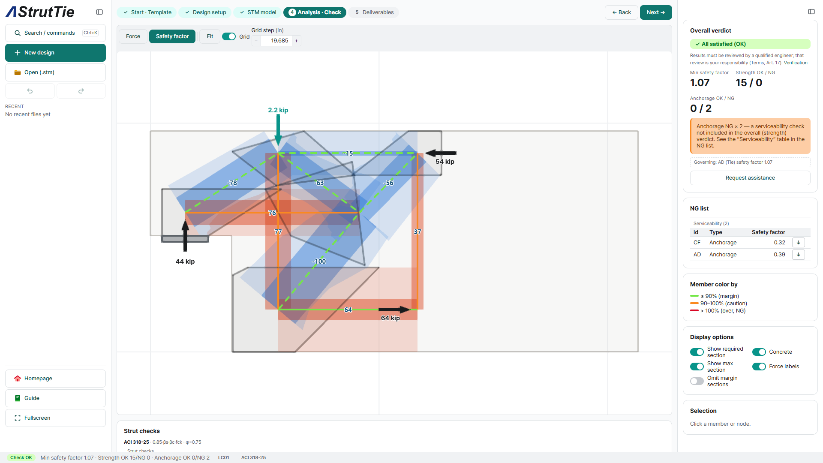823x463 pixels.
Task: Click the undo arrow button
Action: [30, 91]
